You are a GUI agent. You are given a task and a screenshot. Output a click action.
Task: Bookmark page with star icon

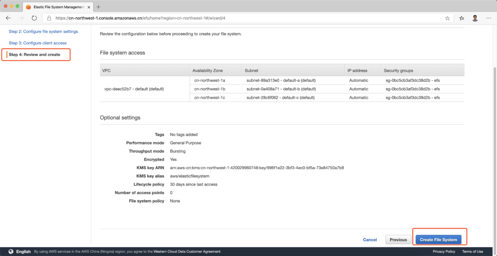(447, 18)
